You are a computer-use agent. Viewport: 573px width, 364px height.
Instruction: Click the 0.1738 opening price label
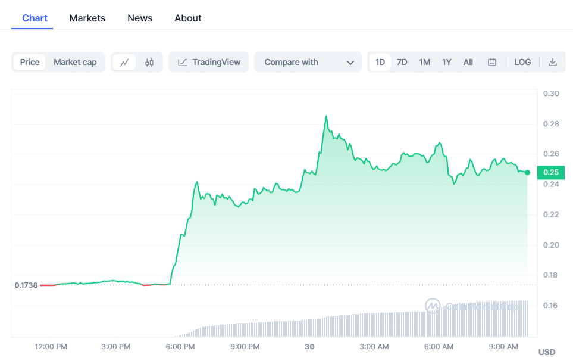pos(26,285)
